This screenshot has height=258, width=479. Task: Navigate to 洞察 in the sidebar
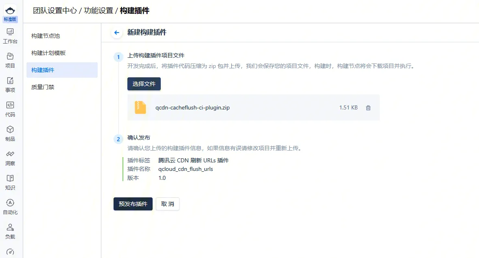[10, 158]
